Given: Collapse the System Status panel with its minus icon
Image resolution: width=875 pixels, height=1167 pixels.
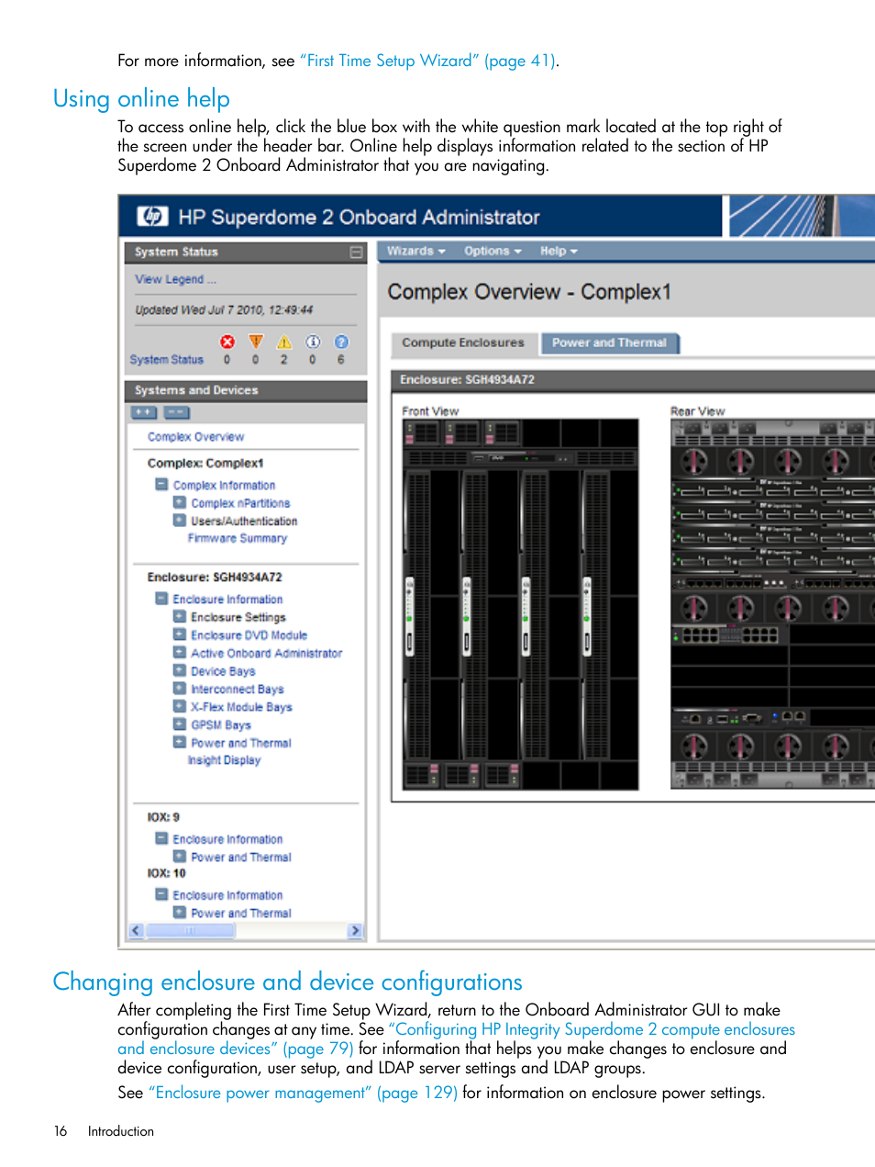Looking at the screenshot, I should (x=357, y=252).
